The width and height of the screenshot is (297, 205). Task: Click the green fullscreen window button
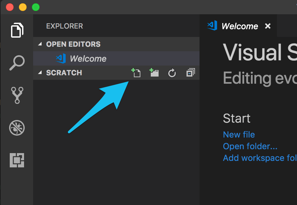coord(36,7)
